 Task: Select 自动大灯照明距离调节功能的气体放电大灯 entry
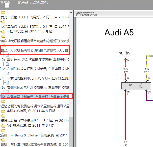pyautogui.click(x=34, y=50)
